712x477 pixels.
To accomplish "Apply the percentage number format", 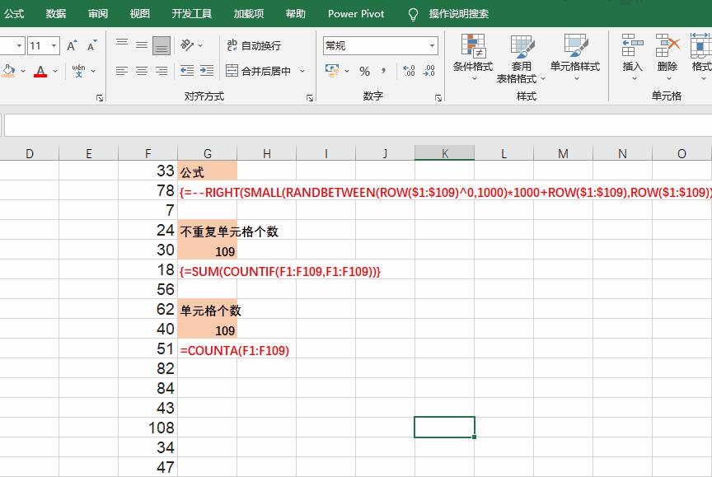I will (x=364, y=72).
